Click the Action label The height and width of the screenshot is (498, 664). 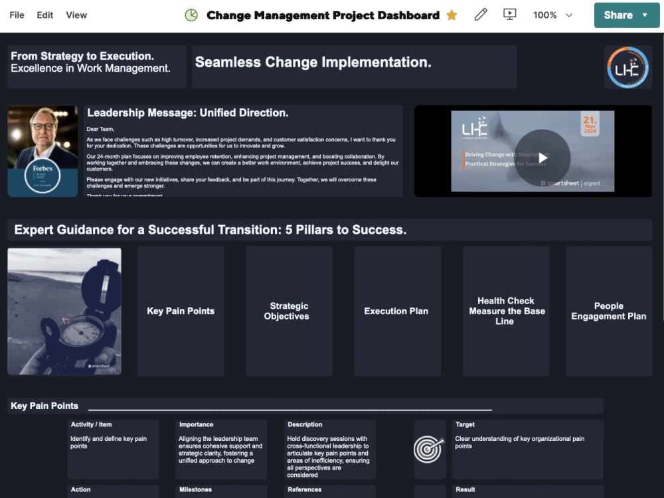80,489
